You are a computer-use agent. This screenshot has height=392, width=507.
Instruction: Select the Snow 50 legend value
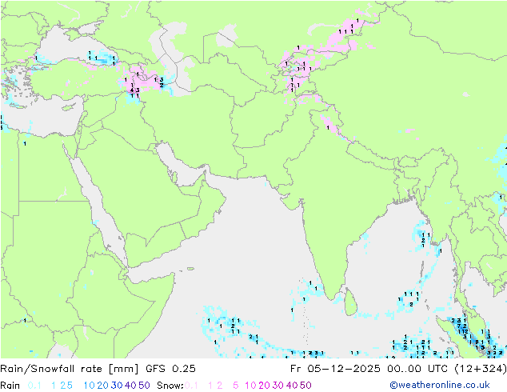click(305, 386)
